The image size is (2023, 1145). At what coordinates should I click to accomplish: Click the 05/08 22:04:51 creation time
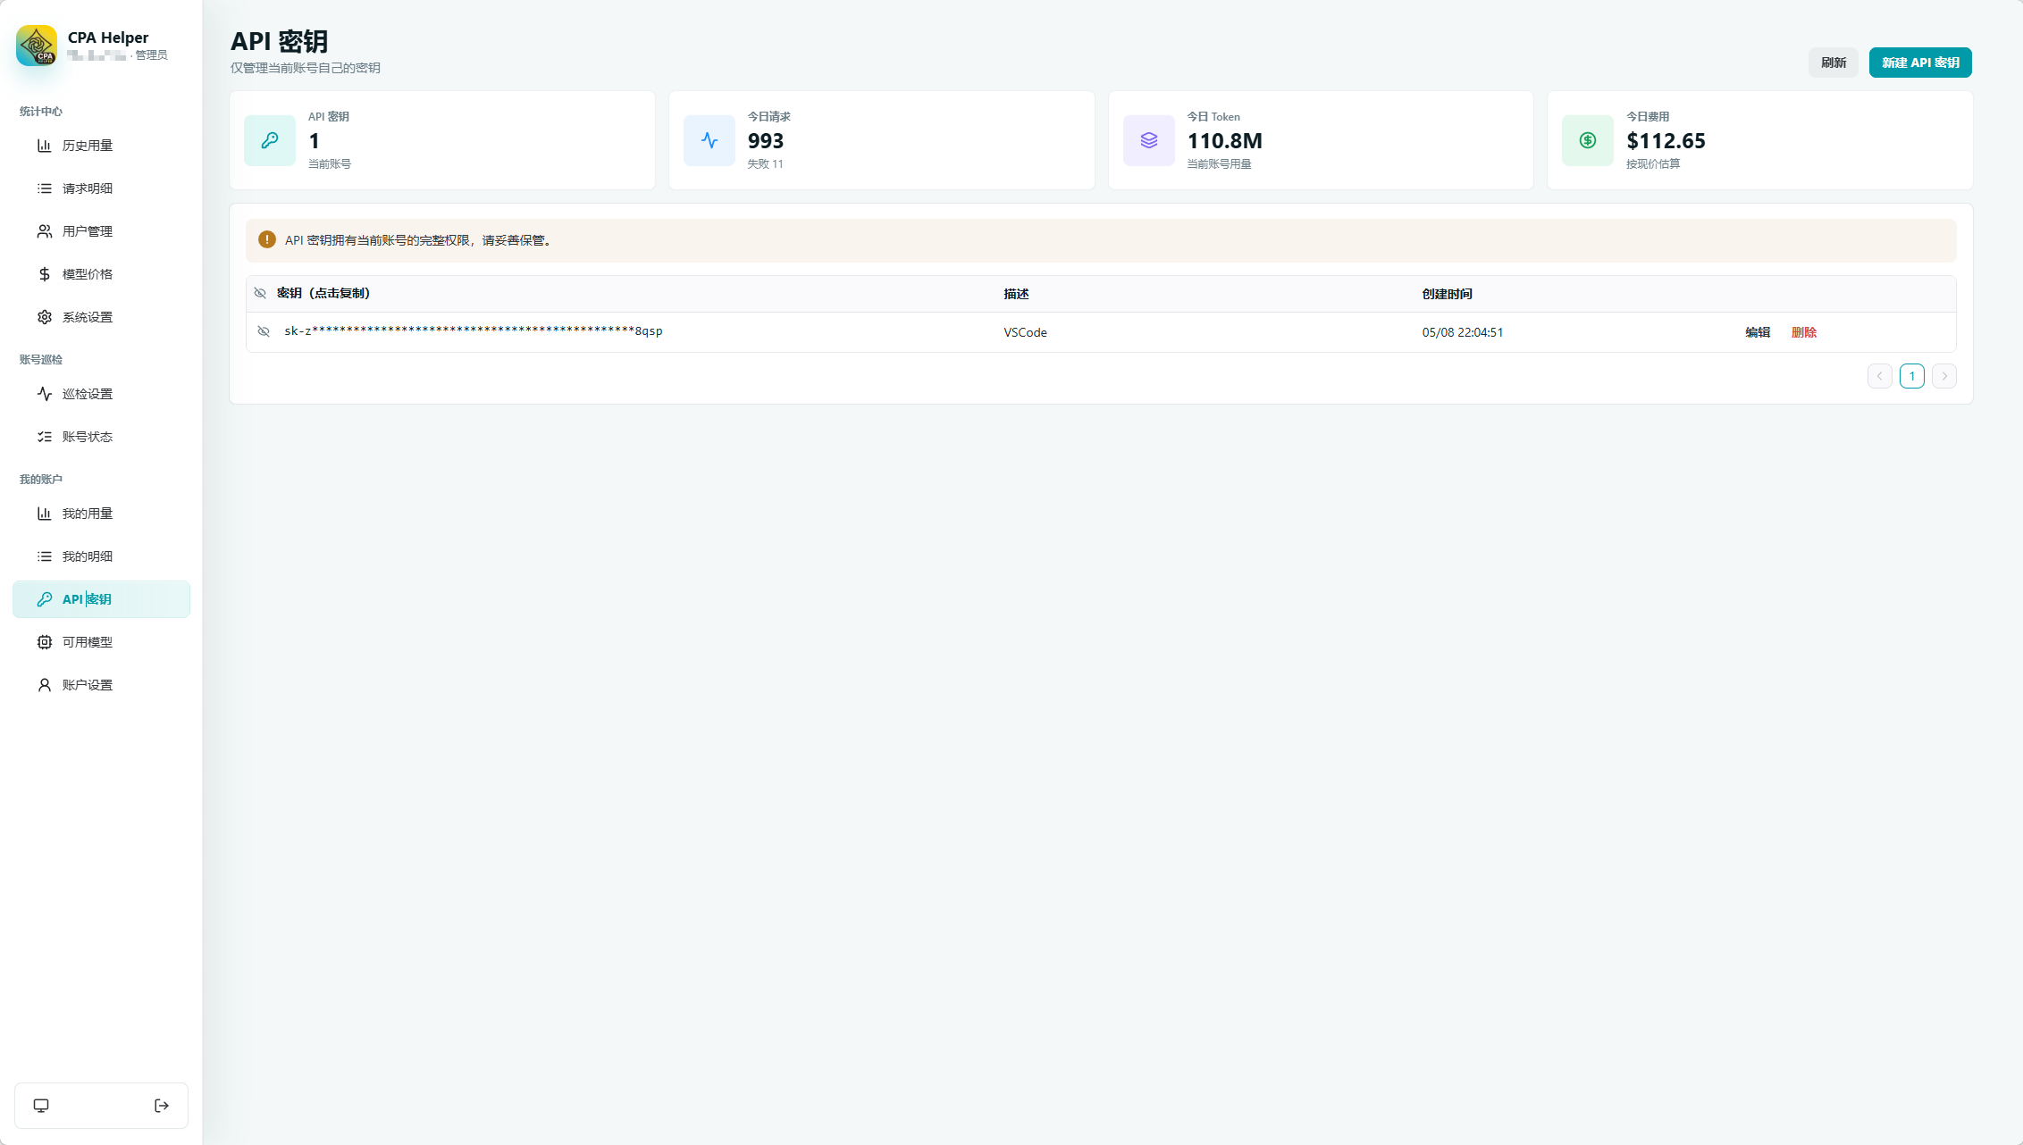(x=1463, y=332)
